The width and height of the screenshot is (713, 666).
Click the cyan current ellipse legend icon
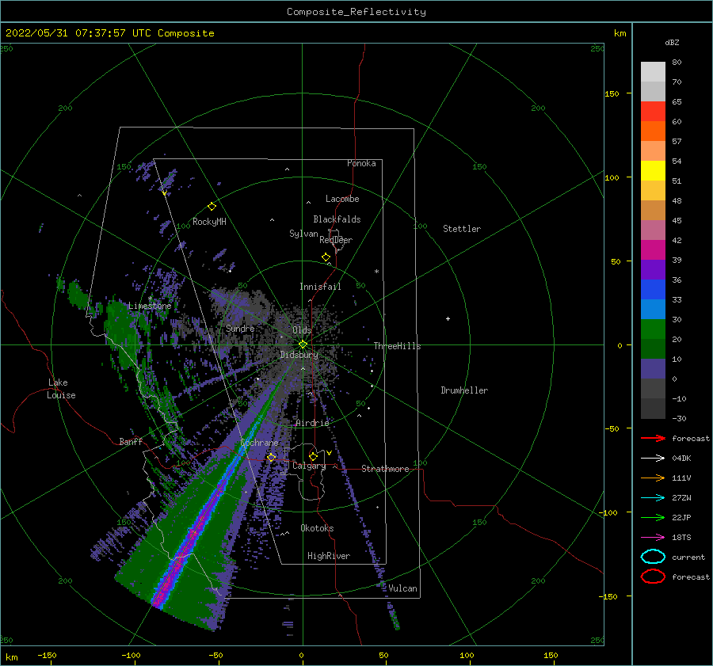point(653,557)
